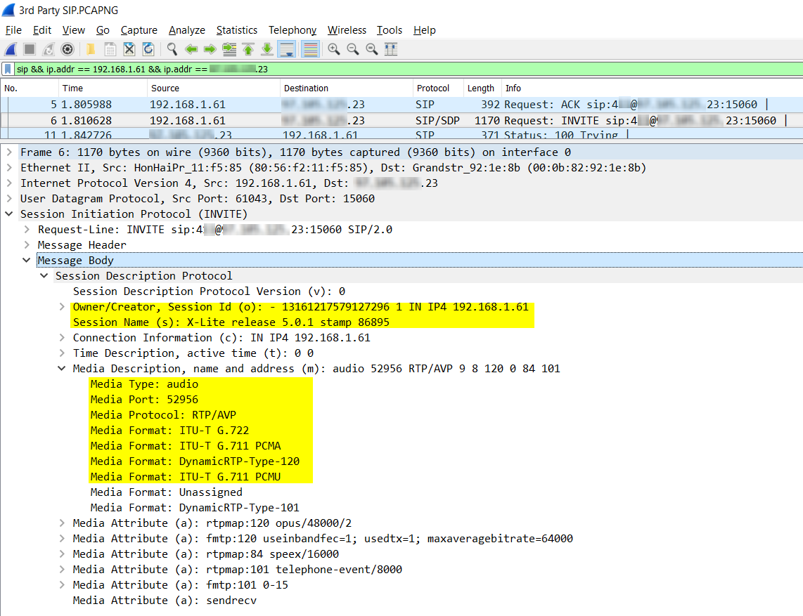803x616 pixels.
Task: Expand the Request-Line INVITE node
Action: tap(27, 230)
